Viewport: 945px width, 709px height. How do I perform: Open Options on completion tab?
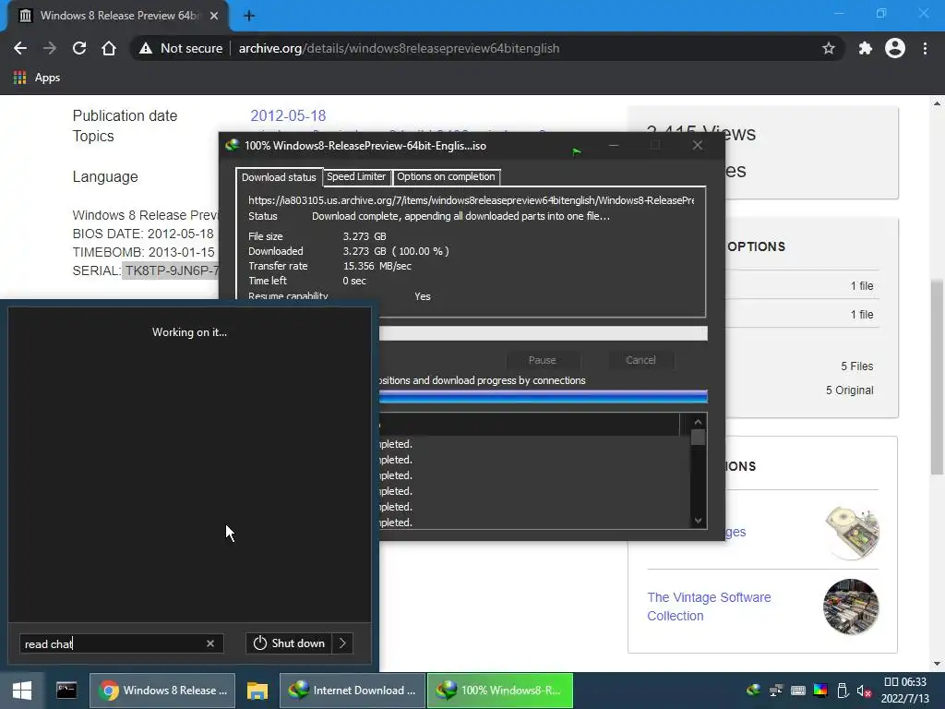click(x=446, y=176)
